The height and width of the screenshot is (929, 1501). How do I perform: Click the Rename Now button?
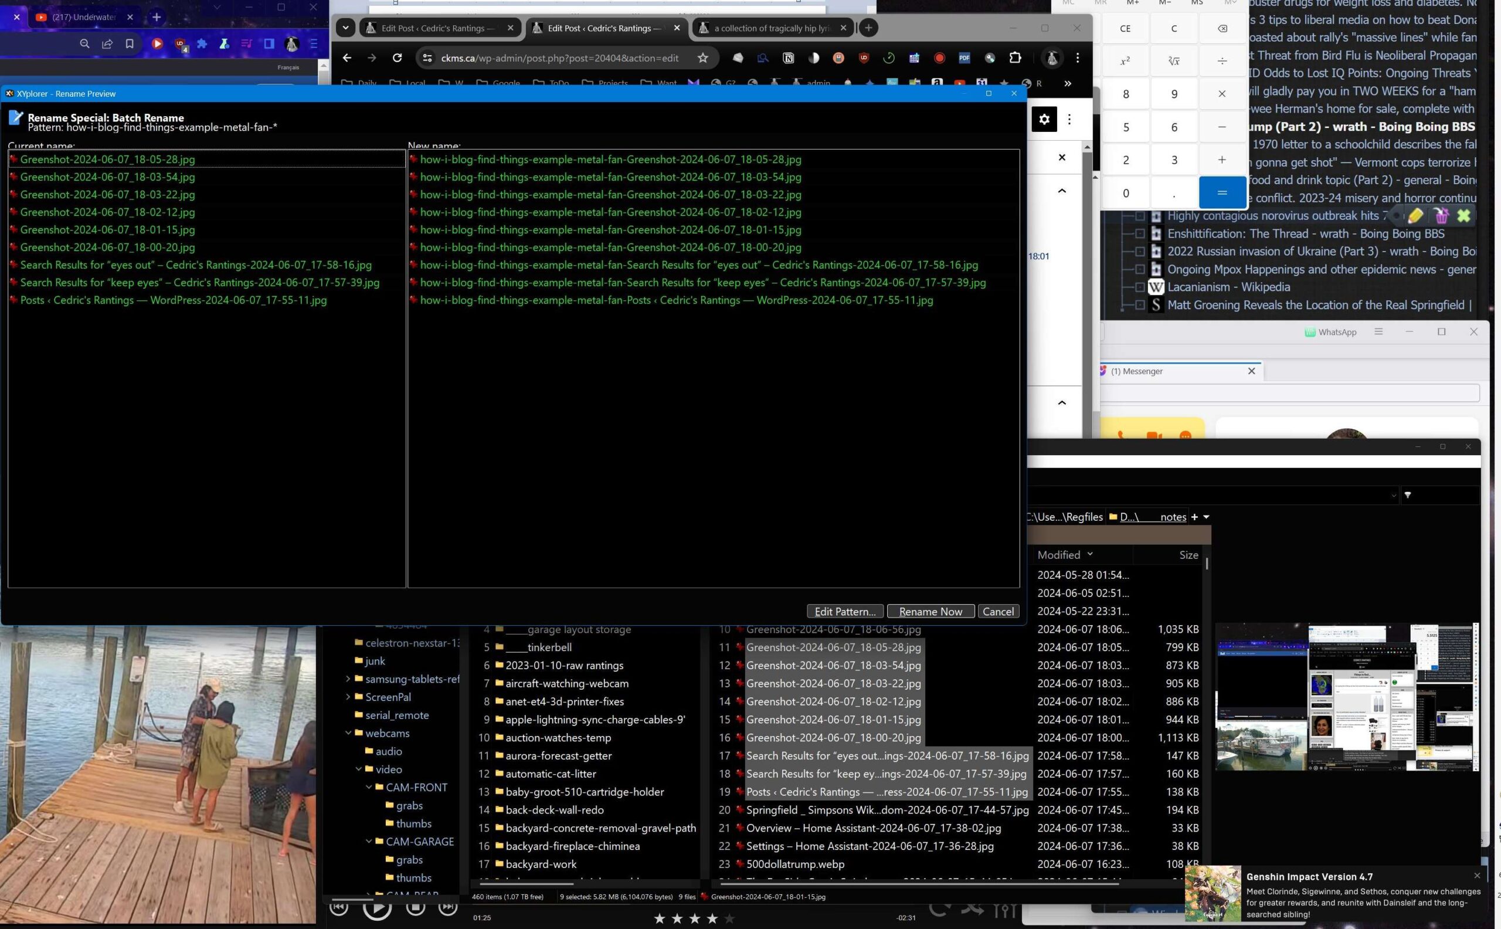coord(930,611)
